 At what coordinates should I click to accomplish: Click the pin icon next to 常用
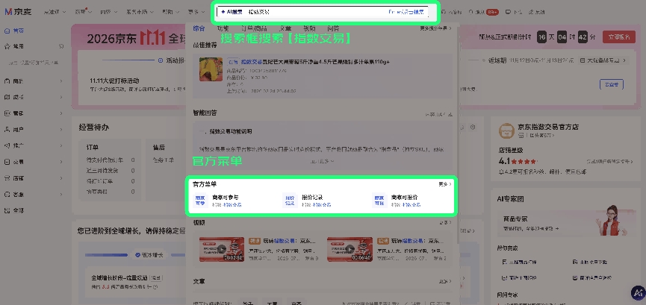click(x=61, y=46)
